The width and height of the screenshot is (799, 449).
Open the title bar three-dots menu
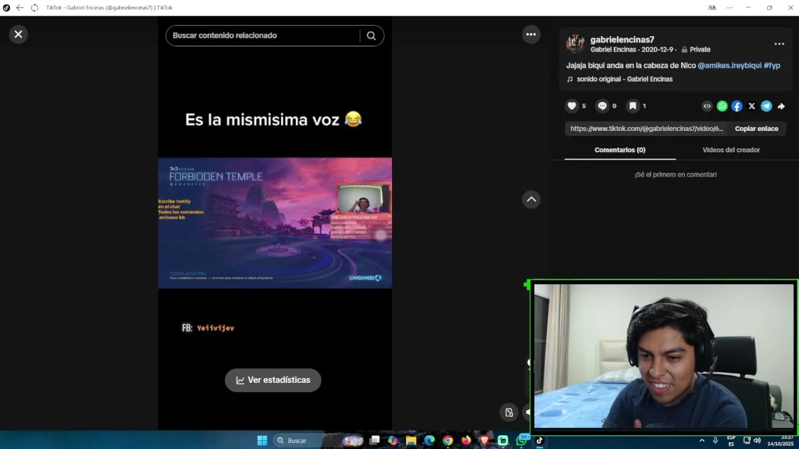pos(729,7)
